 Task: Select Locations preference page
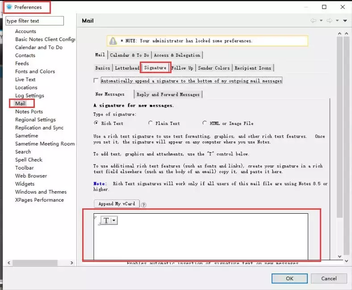coord(26,87)
